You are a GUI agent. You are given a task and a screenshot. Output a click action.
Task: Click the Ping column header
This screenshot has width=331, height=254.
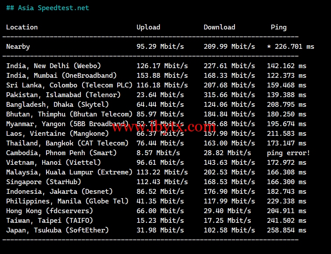(278, 27)
